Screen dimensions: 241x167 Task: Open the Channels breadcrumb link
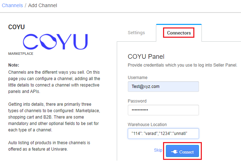pyautogui.click(x=12, y=5)
